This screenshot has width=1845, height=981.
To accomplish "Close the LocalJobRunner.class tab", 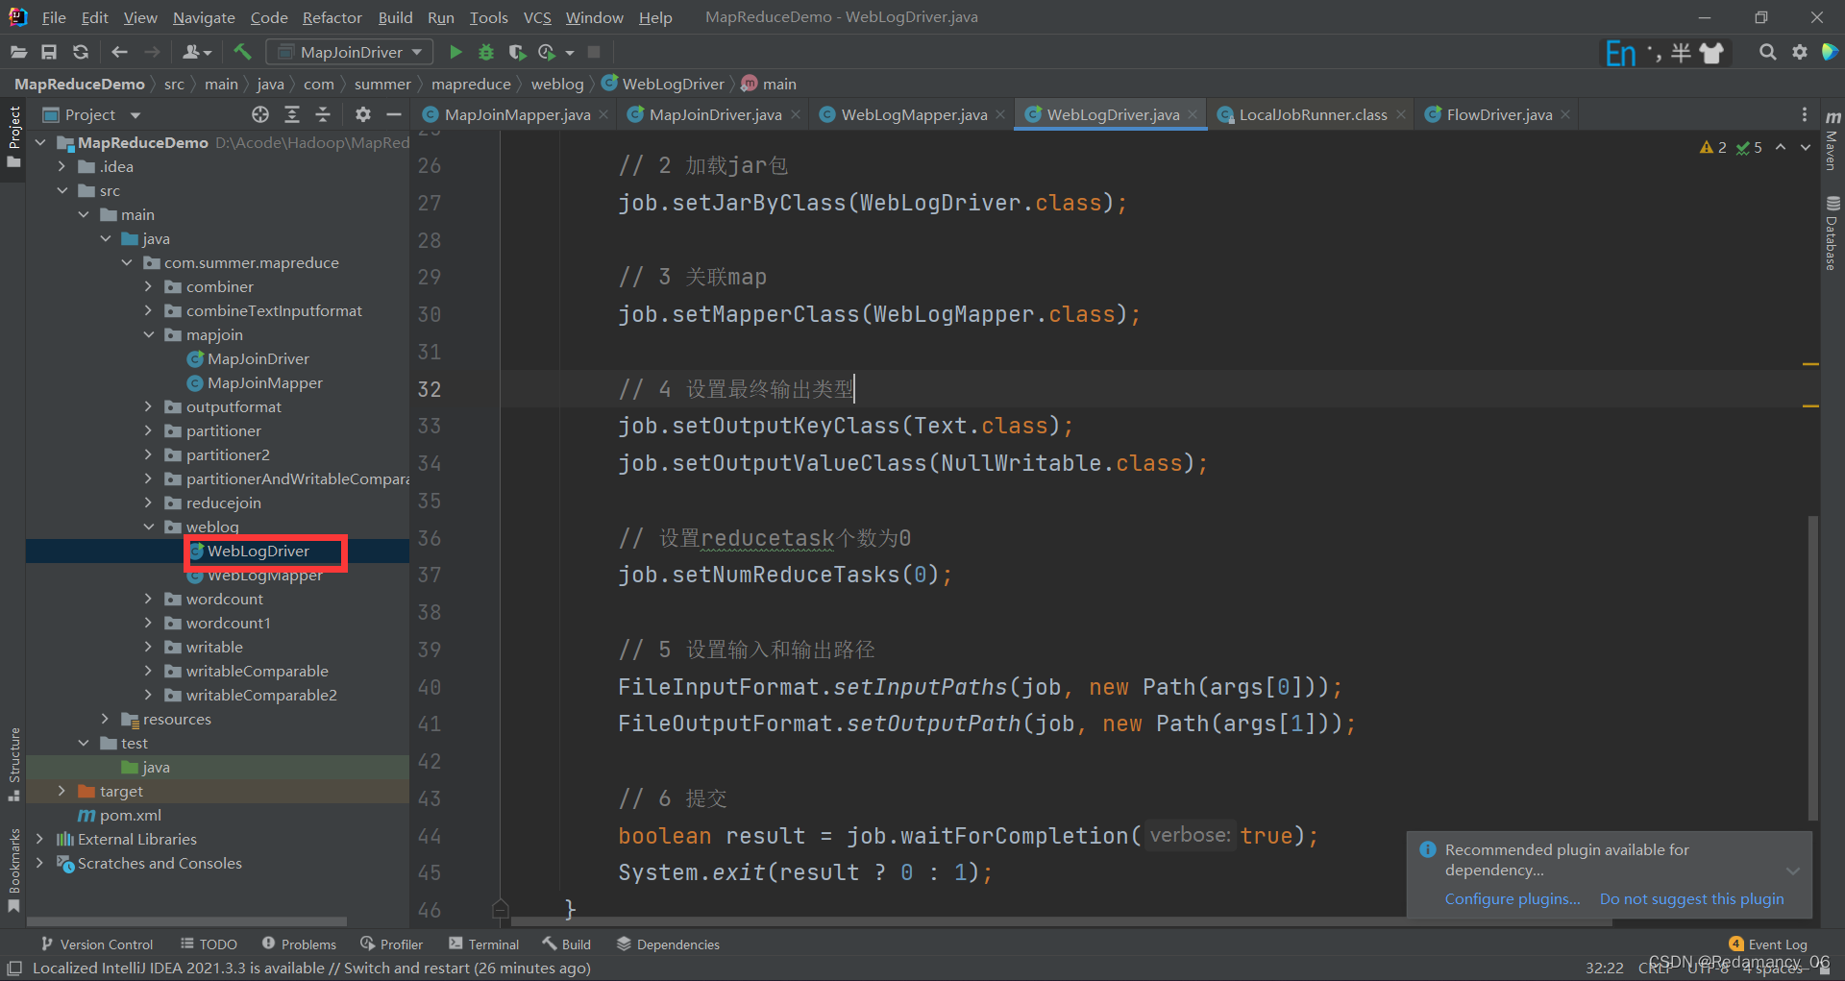I will point(1401,114).
